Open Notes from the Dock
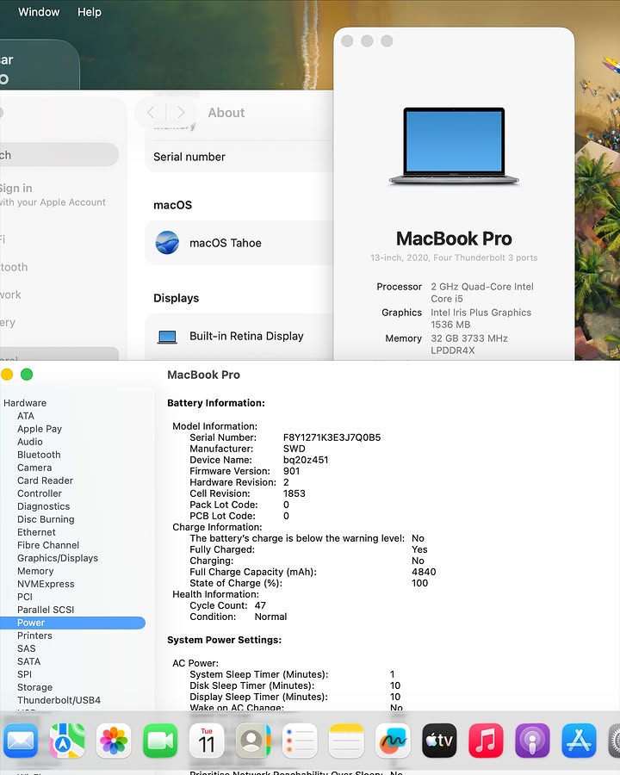620x775 pixels. [x=346, y=741]
